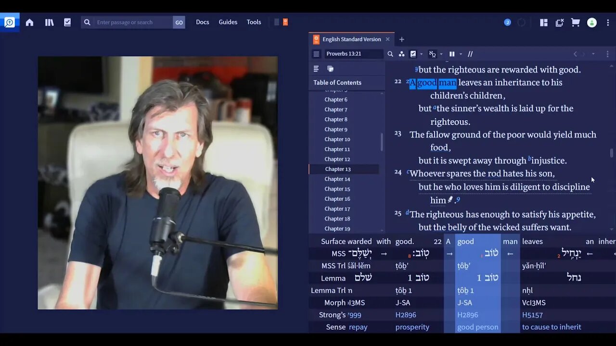
Task: Click the 'repay' sense link
Action: (x=358, y=327)
